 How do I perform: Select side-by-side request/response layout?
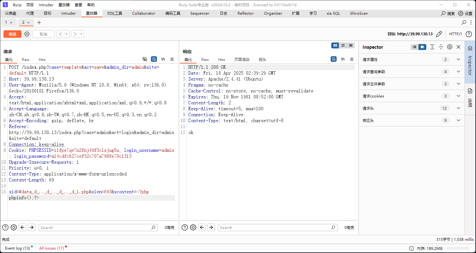click(x=335, y=46)
